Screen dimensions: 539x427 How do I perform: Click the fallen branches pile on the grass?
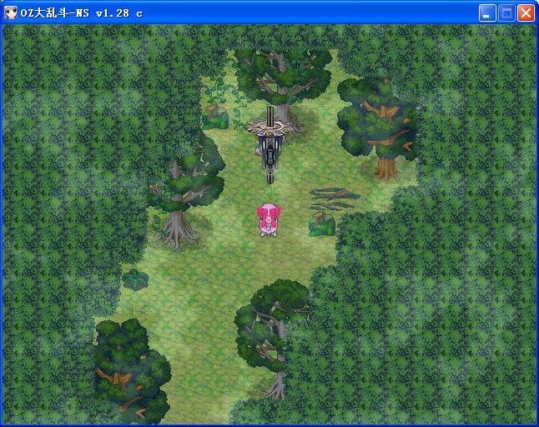pyautogui.click(x=334, y=198)
